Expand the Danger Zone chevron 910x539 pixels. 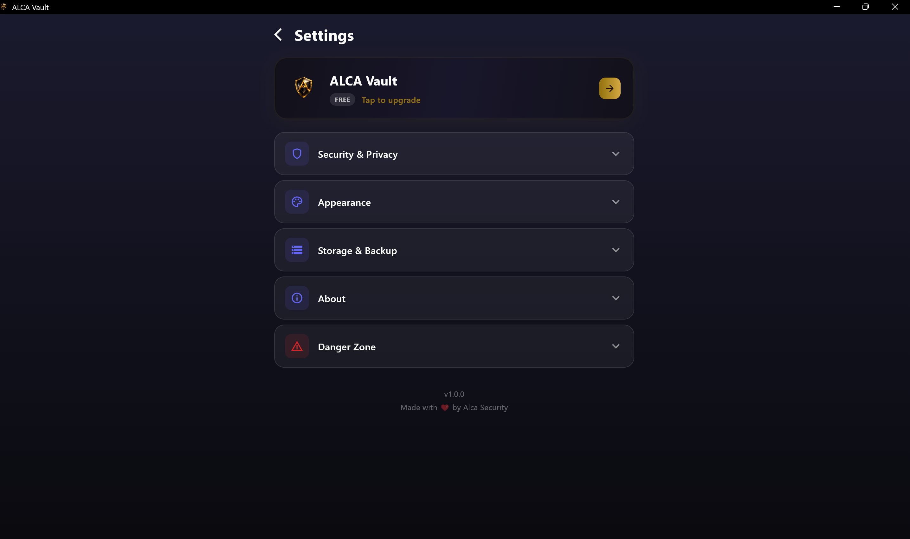[615, 346]
